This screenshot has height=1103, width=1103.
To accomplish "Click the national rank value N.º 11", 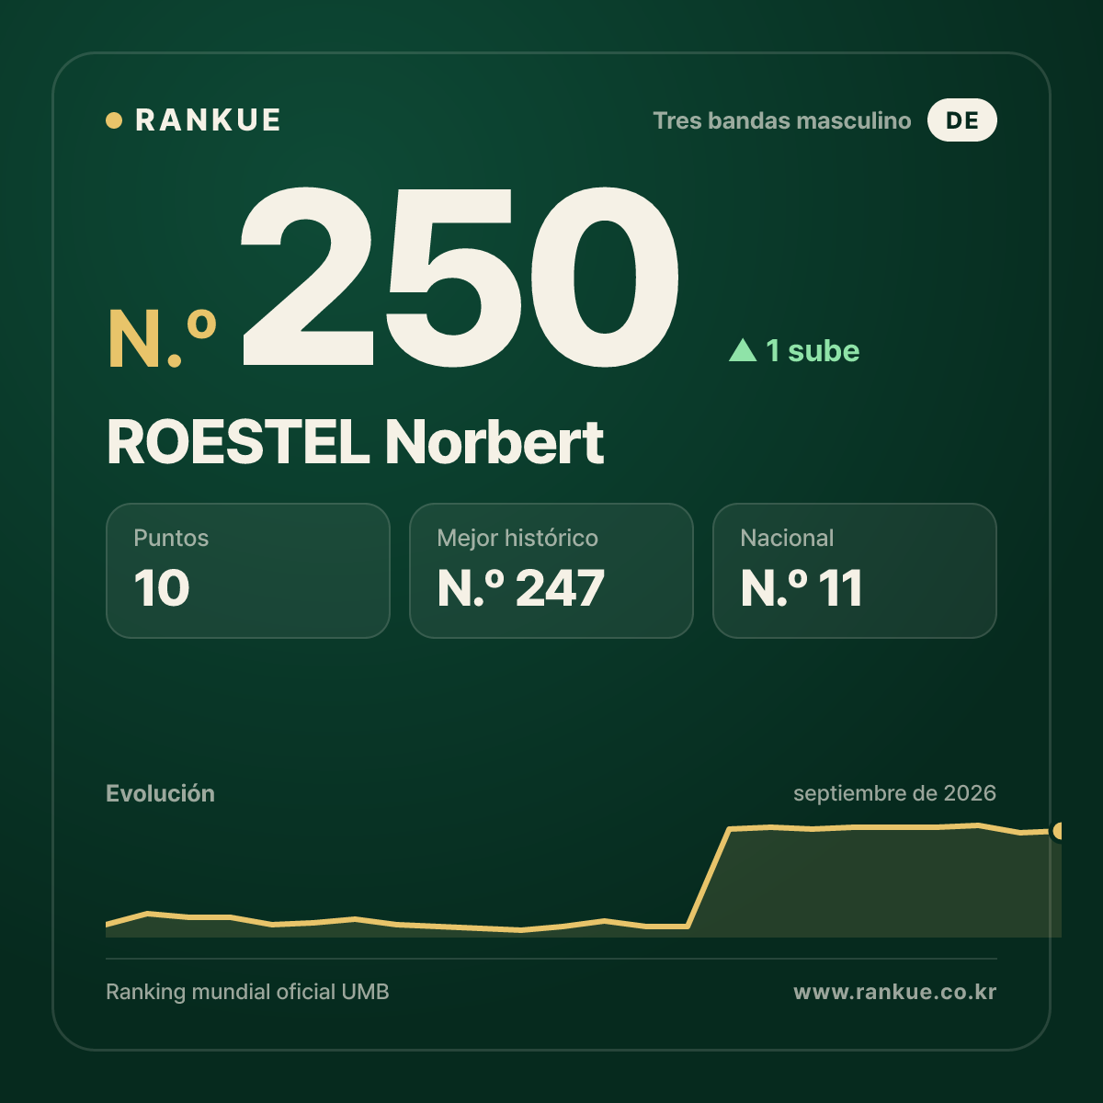I will pyautogui.click(x=802, y=588).
